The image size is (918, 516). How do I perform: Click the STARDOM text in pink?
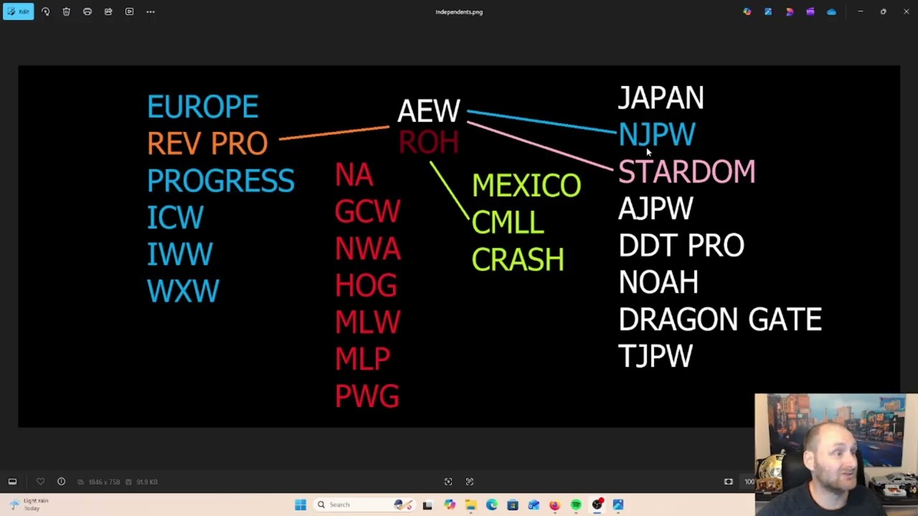point(687,172)
